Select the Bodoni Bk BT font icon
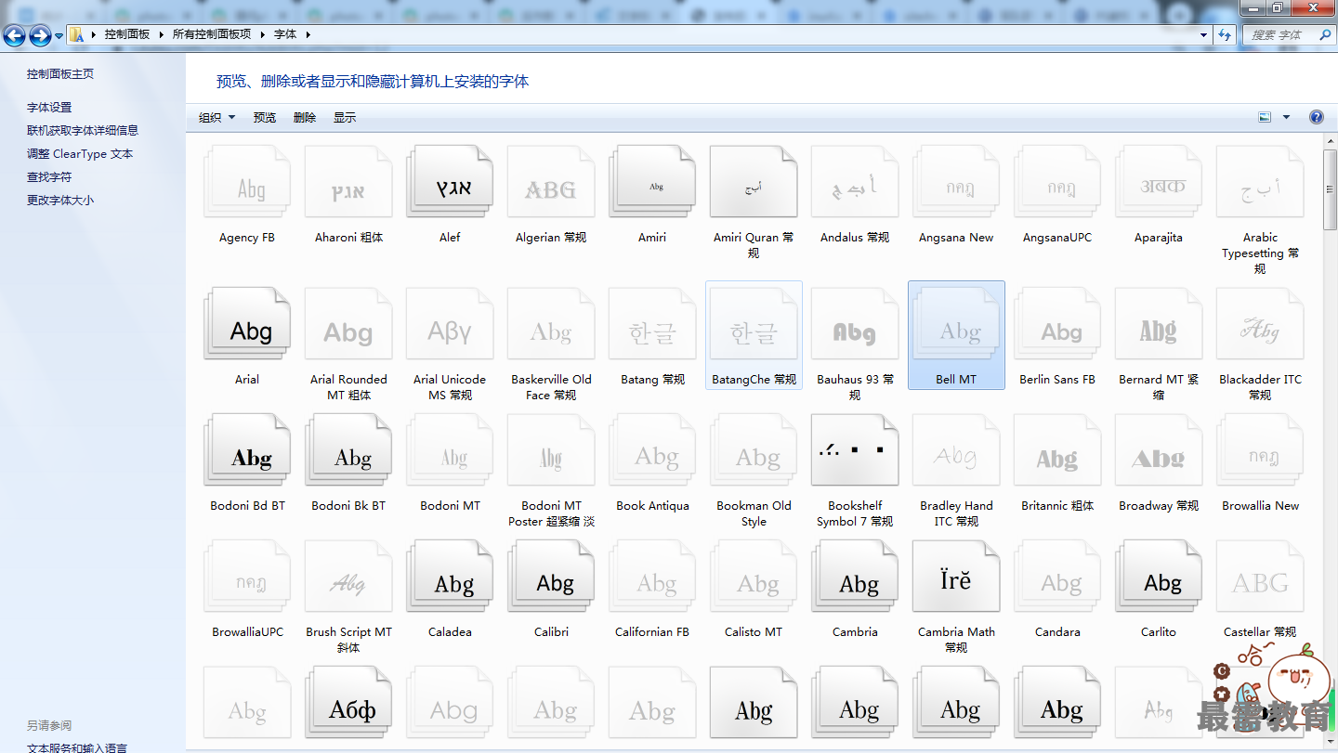 (x=348, y=450)
